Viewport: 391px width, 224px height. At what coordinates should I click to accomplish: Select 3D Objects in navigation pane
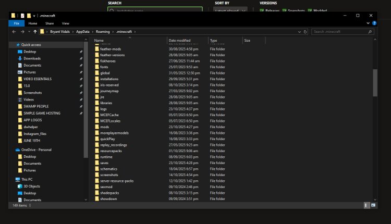click(x=32, y=186)
